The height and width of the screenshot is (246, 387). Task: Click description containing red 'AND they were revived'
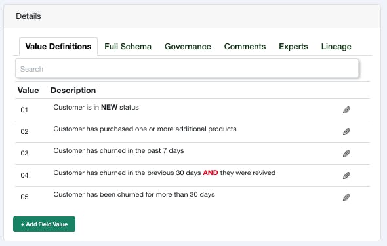coord(165,173)
